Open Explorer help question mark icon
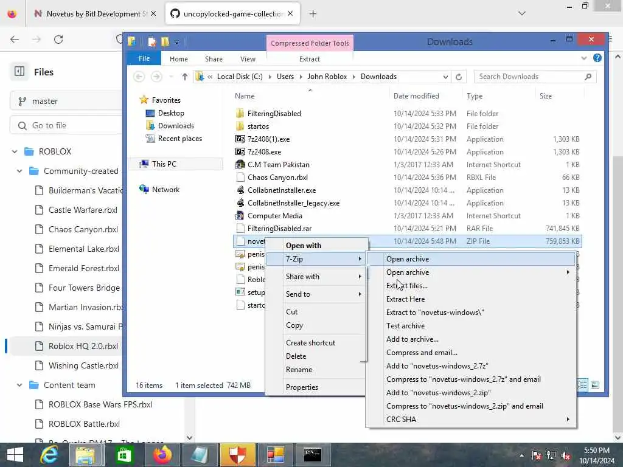623x467 pixels. [597, 58]
